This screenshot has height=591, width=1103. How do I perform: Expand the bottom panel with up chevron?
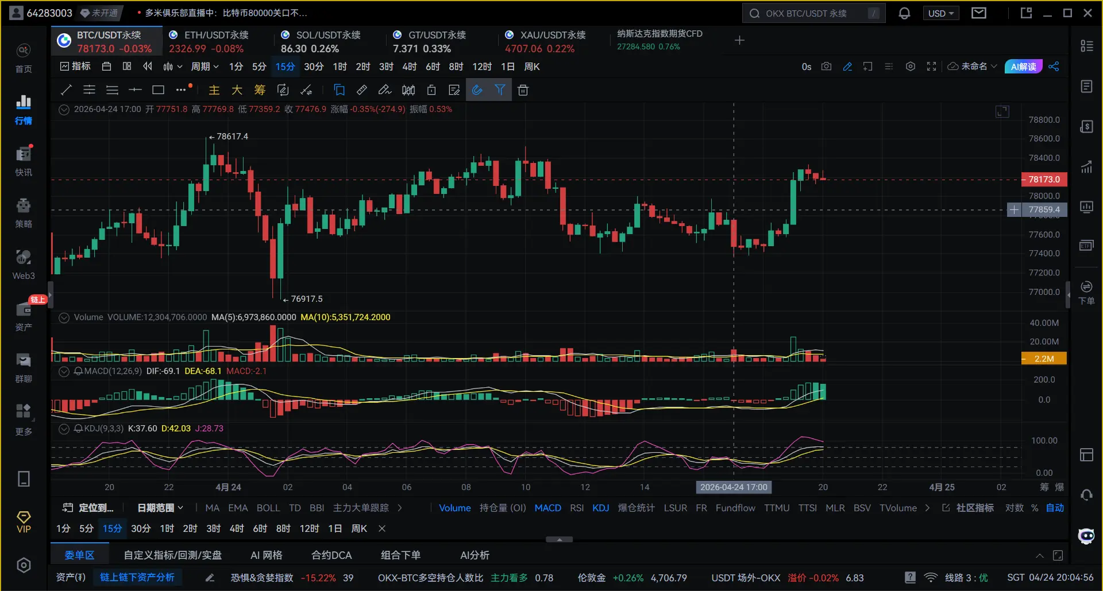tap(1039, 555)
